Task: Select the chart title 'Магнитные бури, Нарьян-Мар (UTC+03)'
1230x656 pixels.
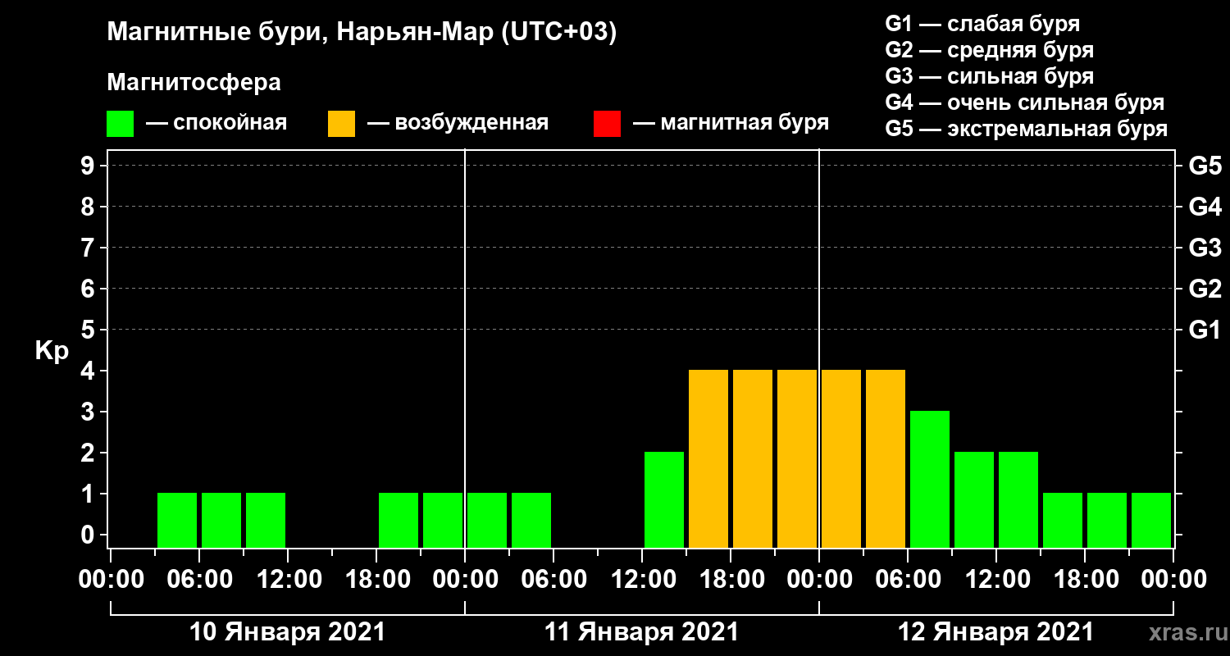Action: pyautogui.click(x=362, y=33)
